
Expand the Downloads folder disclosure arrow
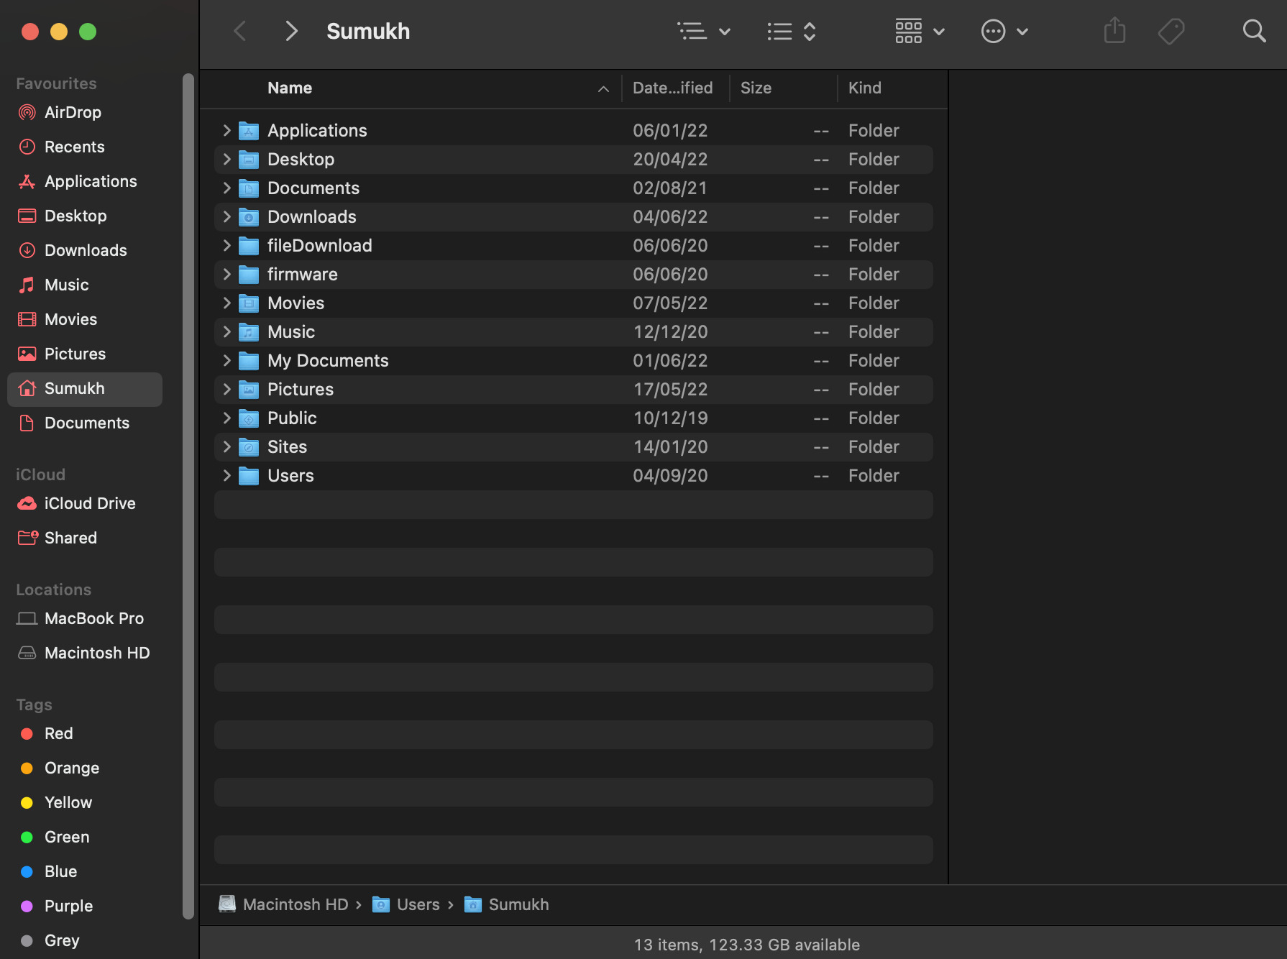pyautogui.click(x=226, y=216)
